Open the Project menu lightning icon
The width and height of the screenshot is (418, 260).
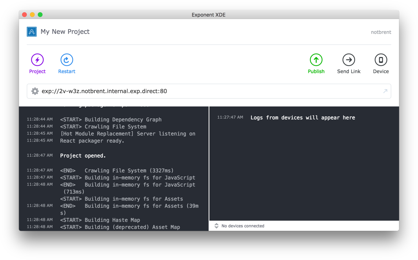point(37,60)
